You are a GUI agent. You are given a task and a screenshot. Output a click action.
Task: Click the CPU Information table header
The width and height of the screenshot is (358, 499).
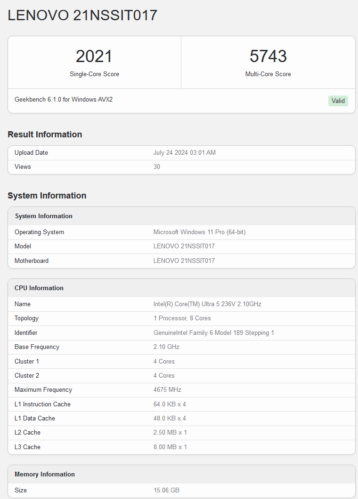click(39, 288)
